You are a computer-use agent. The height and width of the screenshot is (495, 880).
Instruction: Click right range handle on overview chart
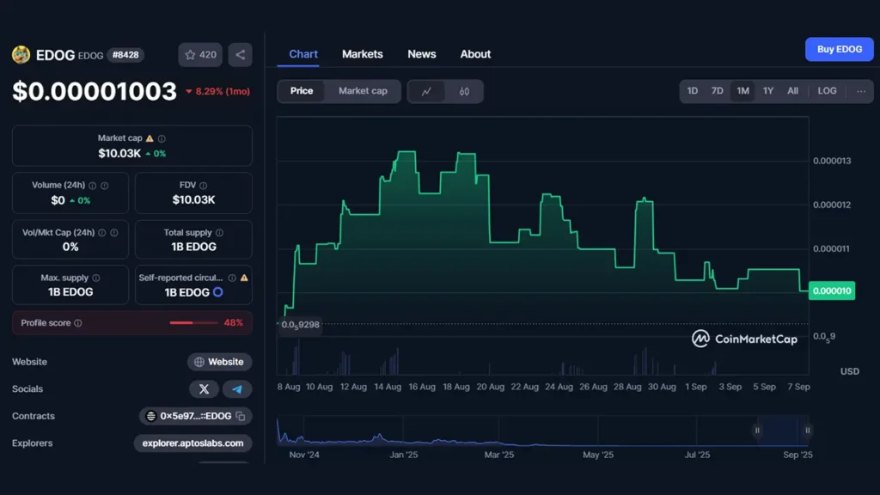pos(807,431)
